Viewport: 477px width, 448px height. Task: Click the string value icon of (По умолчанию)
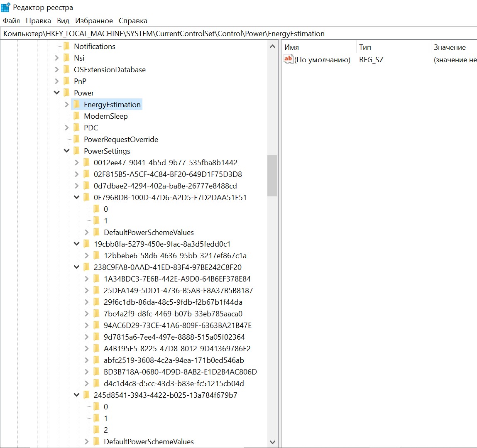288,59
